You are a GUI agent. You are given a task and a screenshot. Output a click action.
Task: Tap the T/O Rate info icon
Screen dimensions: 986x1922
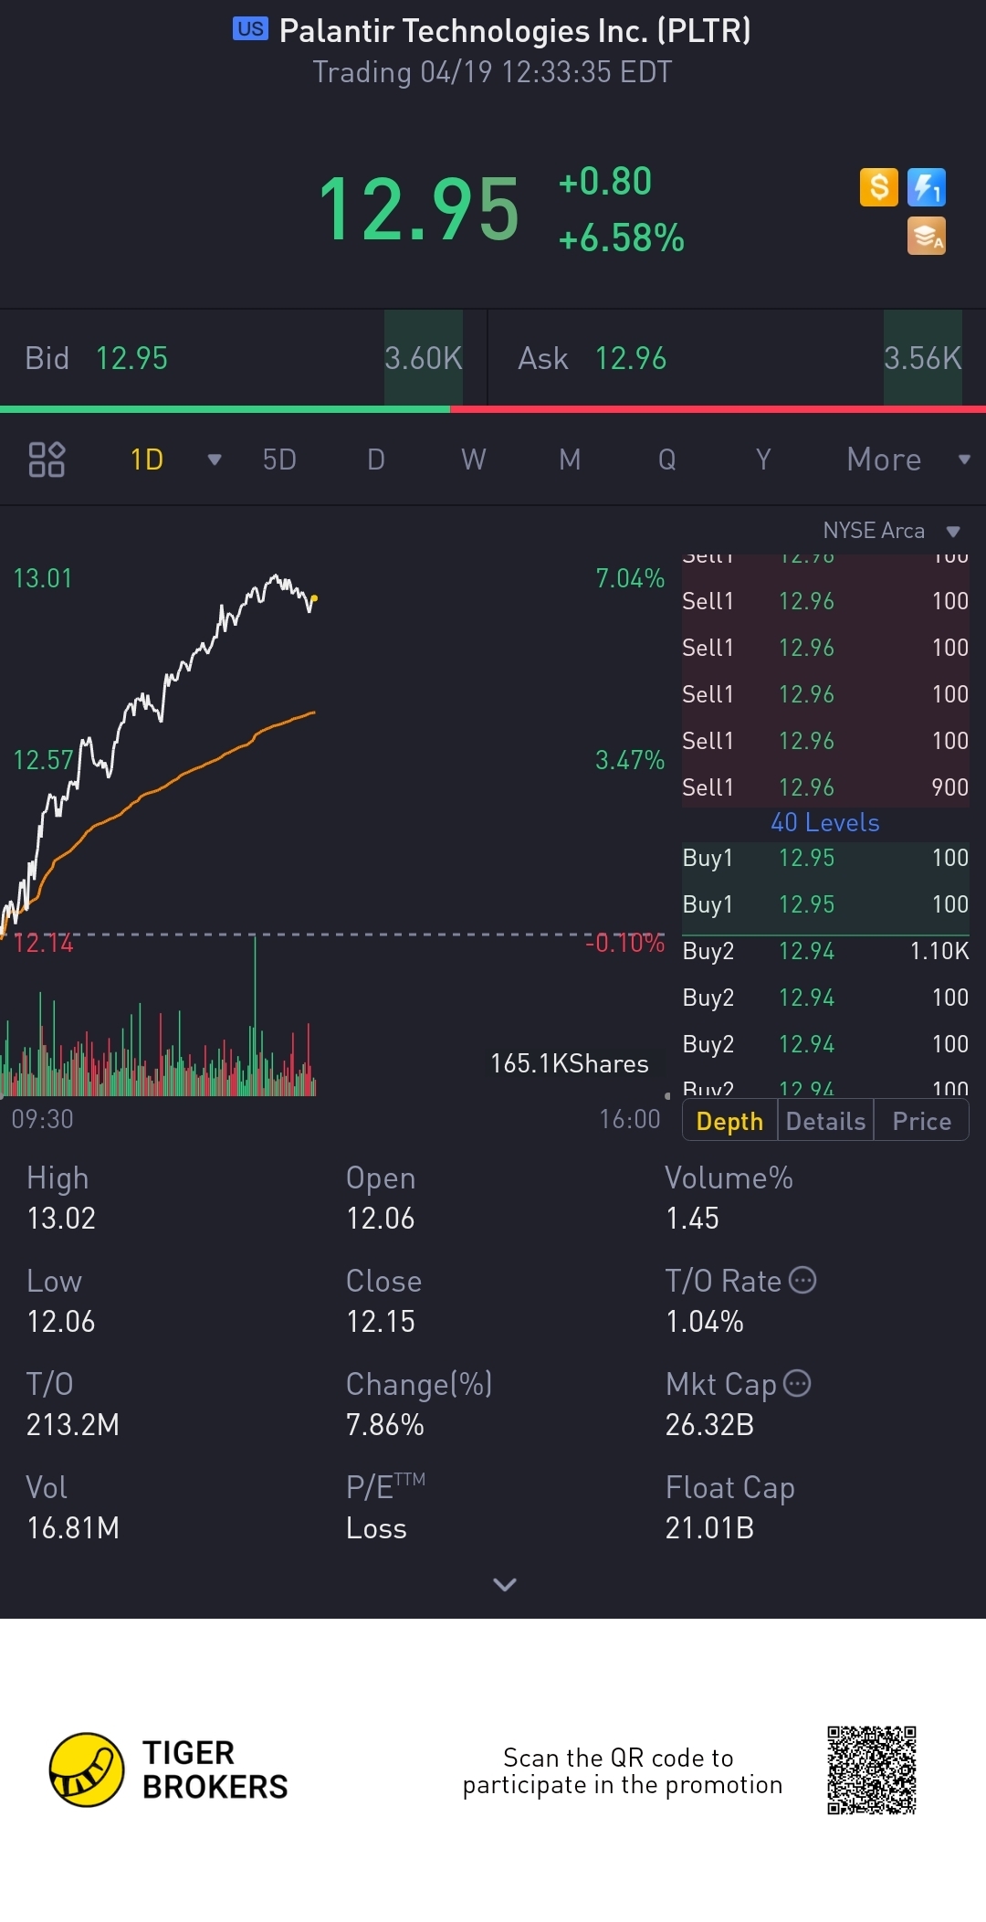802,1280
